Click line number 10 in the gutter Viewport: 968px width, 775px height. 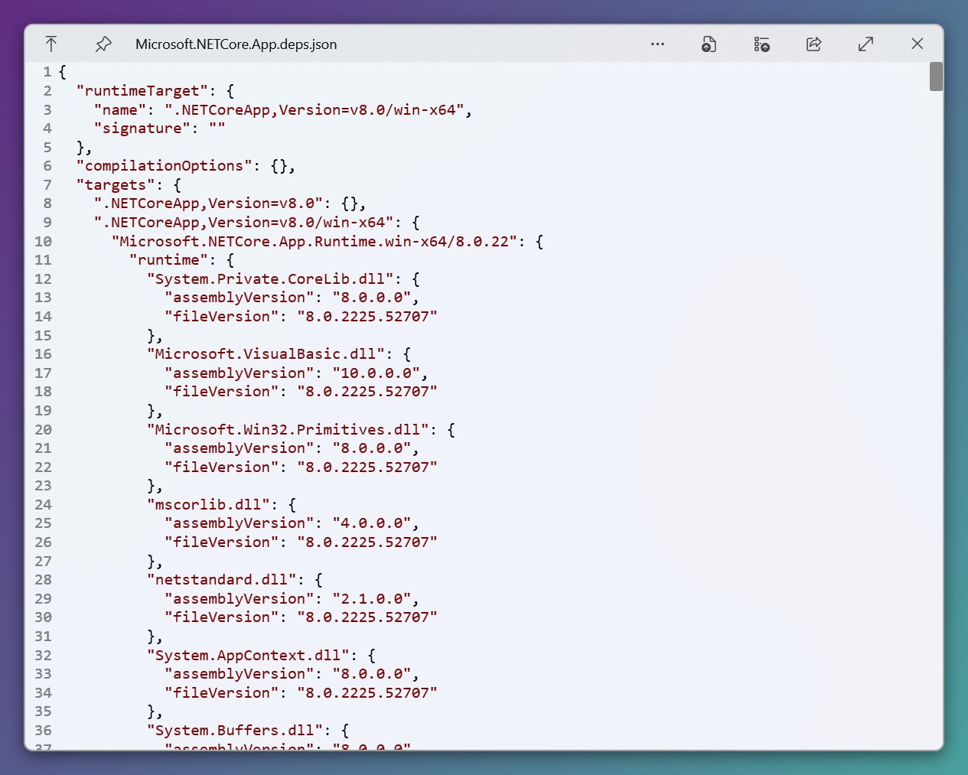(x=43, y=241)
